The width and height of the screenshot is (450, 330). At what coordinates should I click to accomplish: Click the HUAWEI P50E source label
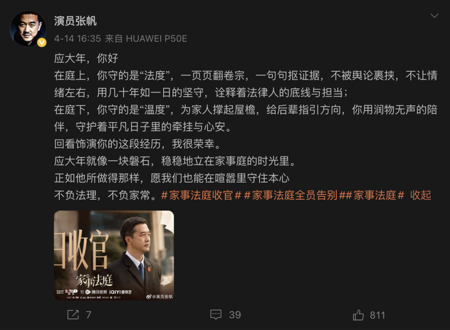(156, 39)
